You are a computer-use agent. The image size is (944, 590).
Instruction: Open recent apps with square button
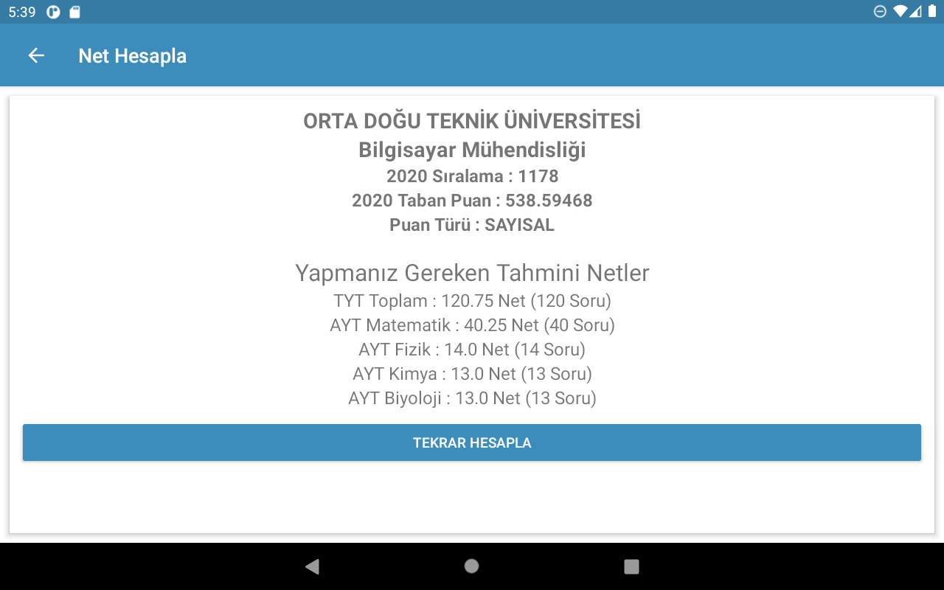[631, 566]
